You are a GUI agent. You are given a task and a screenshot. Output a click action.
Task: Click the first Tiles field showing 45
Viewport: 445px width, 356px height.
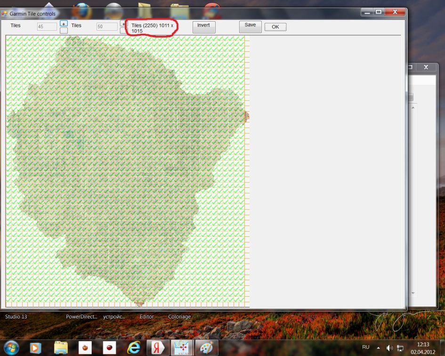point(47,27)
